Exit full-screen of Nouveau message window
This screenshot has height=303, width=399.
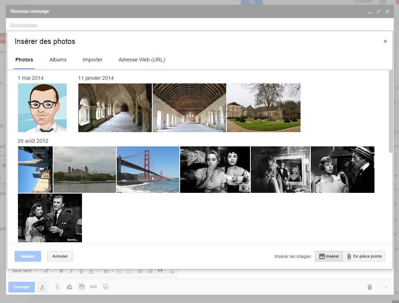coord(379,11)
